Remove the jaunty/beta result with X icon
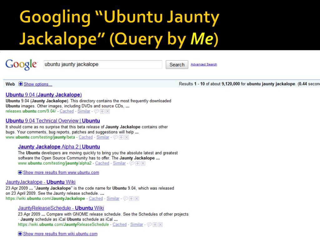Screen dimensions: 320x240 click(x=127, y=137)
